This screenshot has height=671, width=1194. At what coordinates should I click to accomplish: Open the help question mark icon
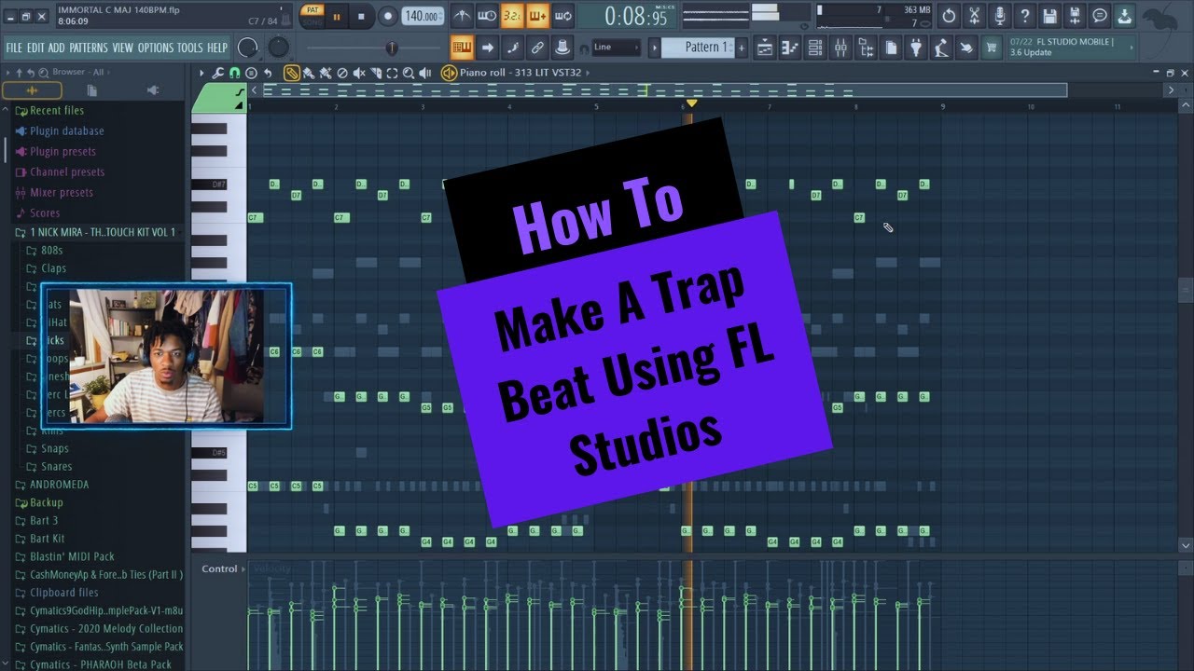coord(1024,16)
